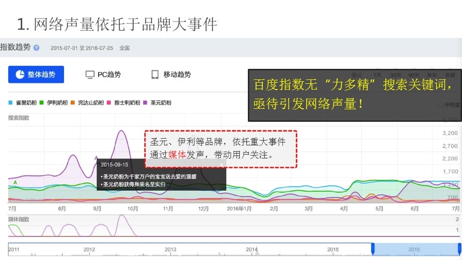Click the headline 圣元奶粉为千家万户的宝宝送去爱的温暖
Screen dimensions: 462x260
click(150, 177)
